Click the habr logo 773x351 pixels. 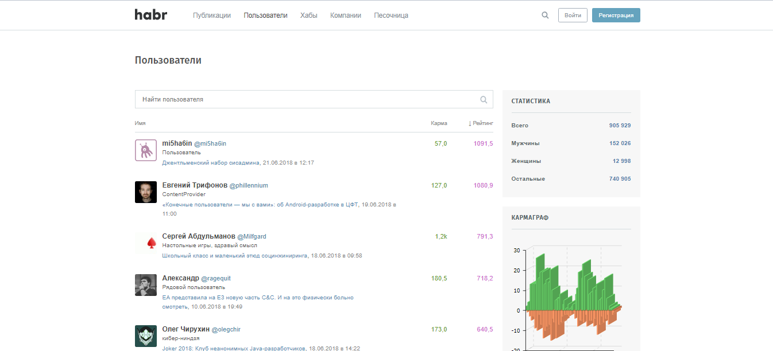tap(150, 15)
